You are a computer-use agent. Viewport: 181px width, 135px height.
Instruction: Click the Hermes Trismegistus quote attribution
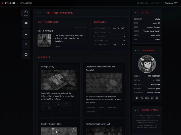click(147, 126)
